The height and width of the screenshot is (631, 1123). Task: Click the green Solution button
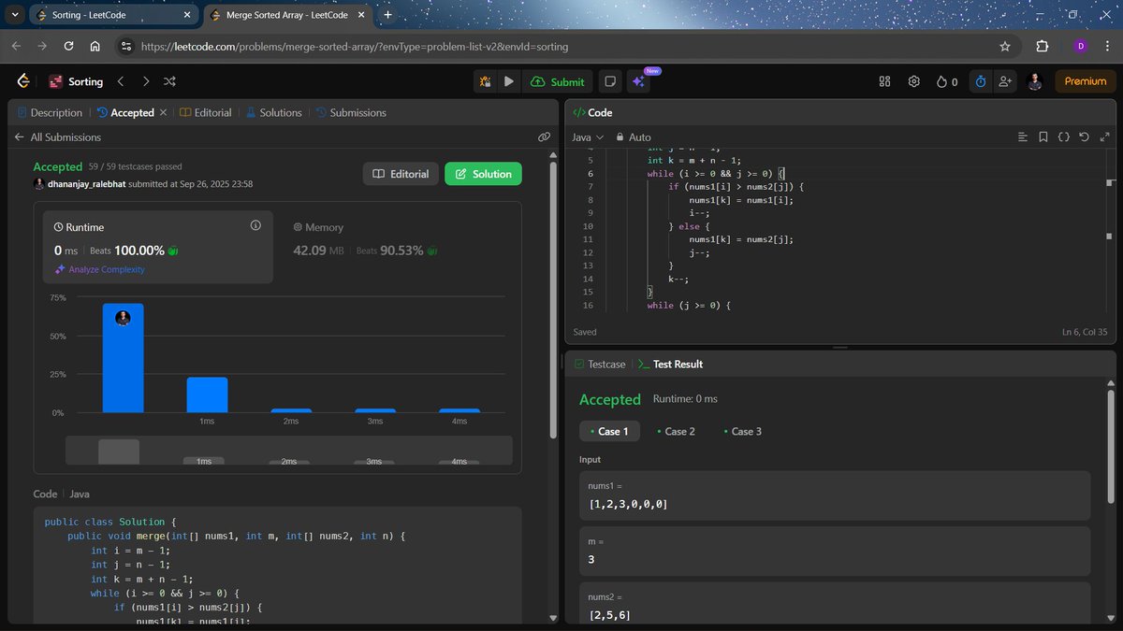tap(483, 174)
